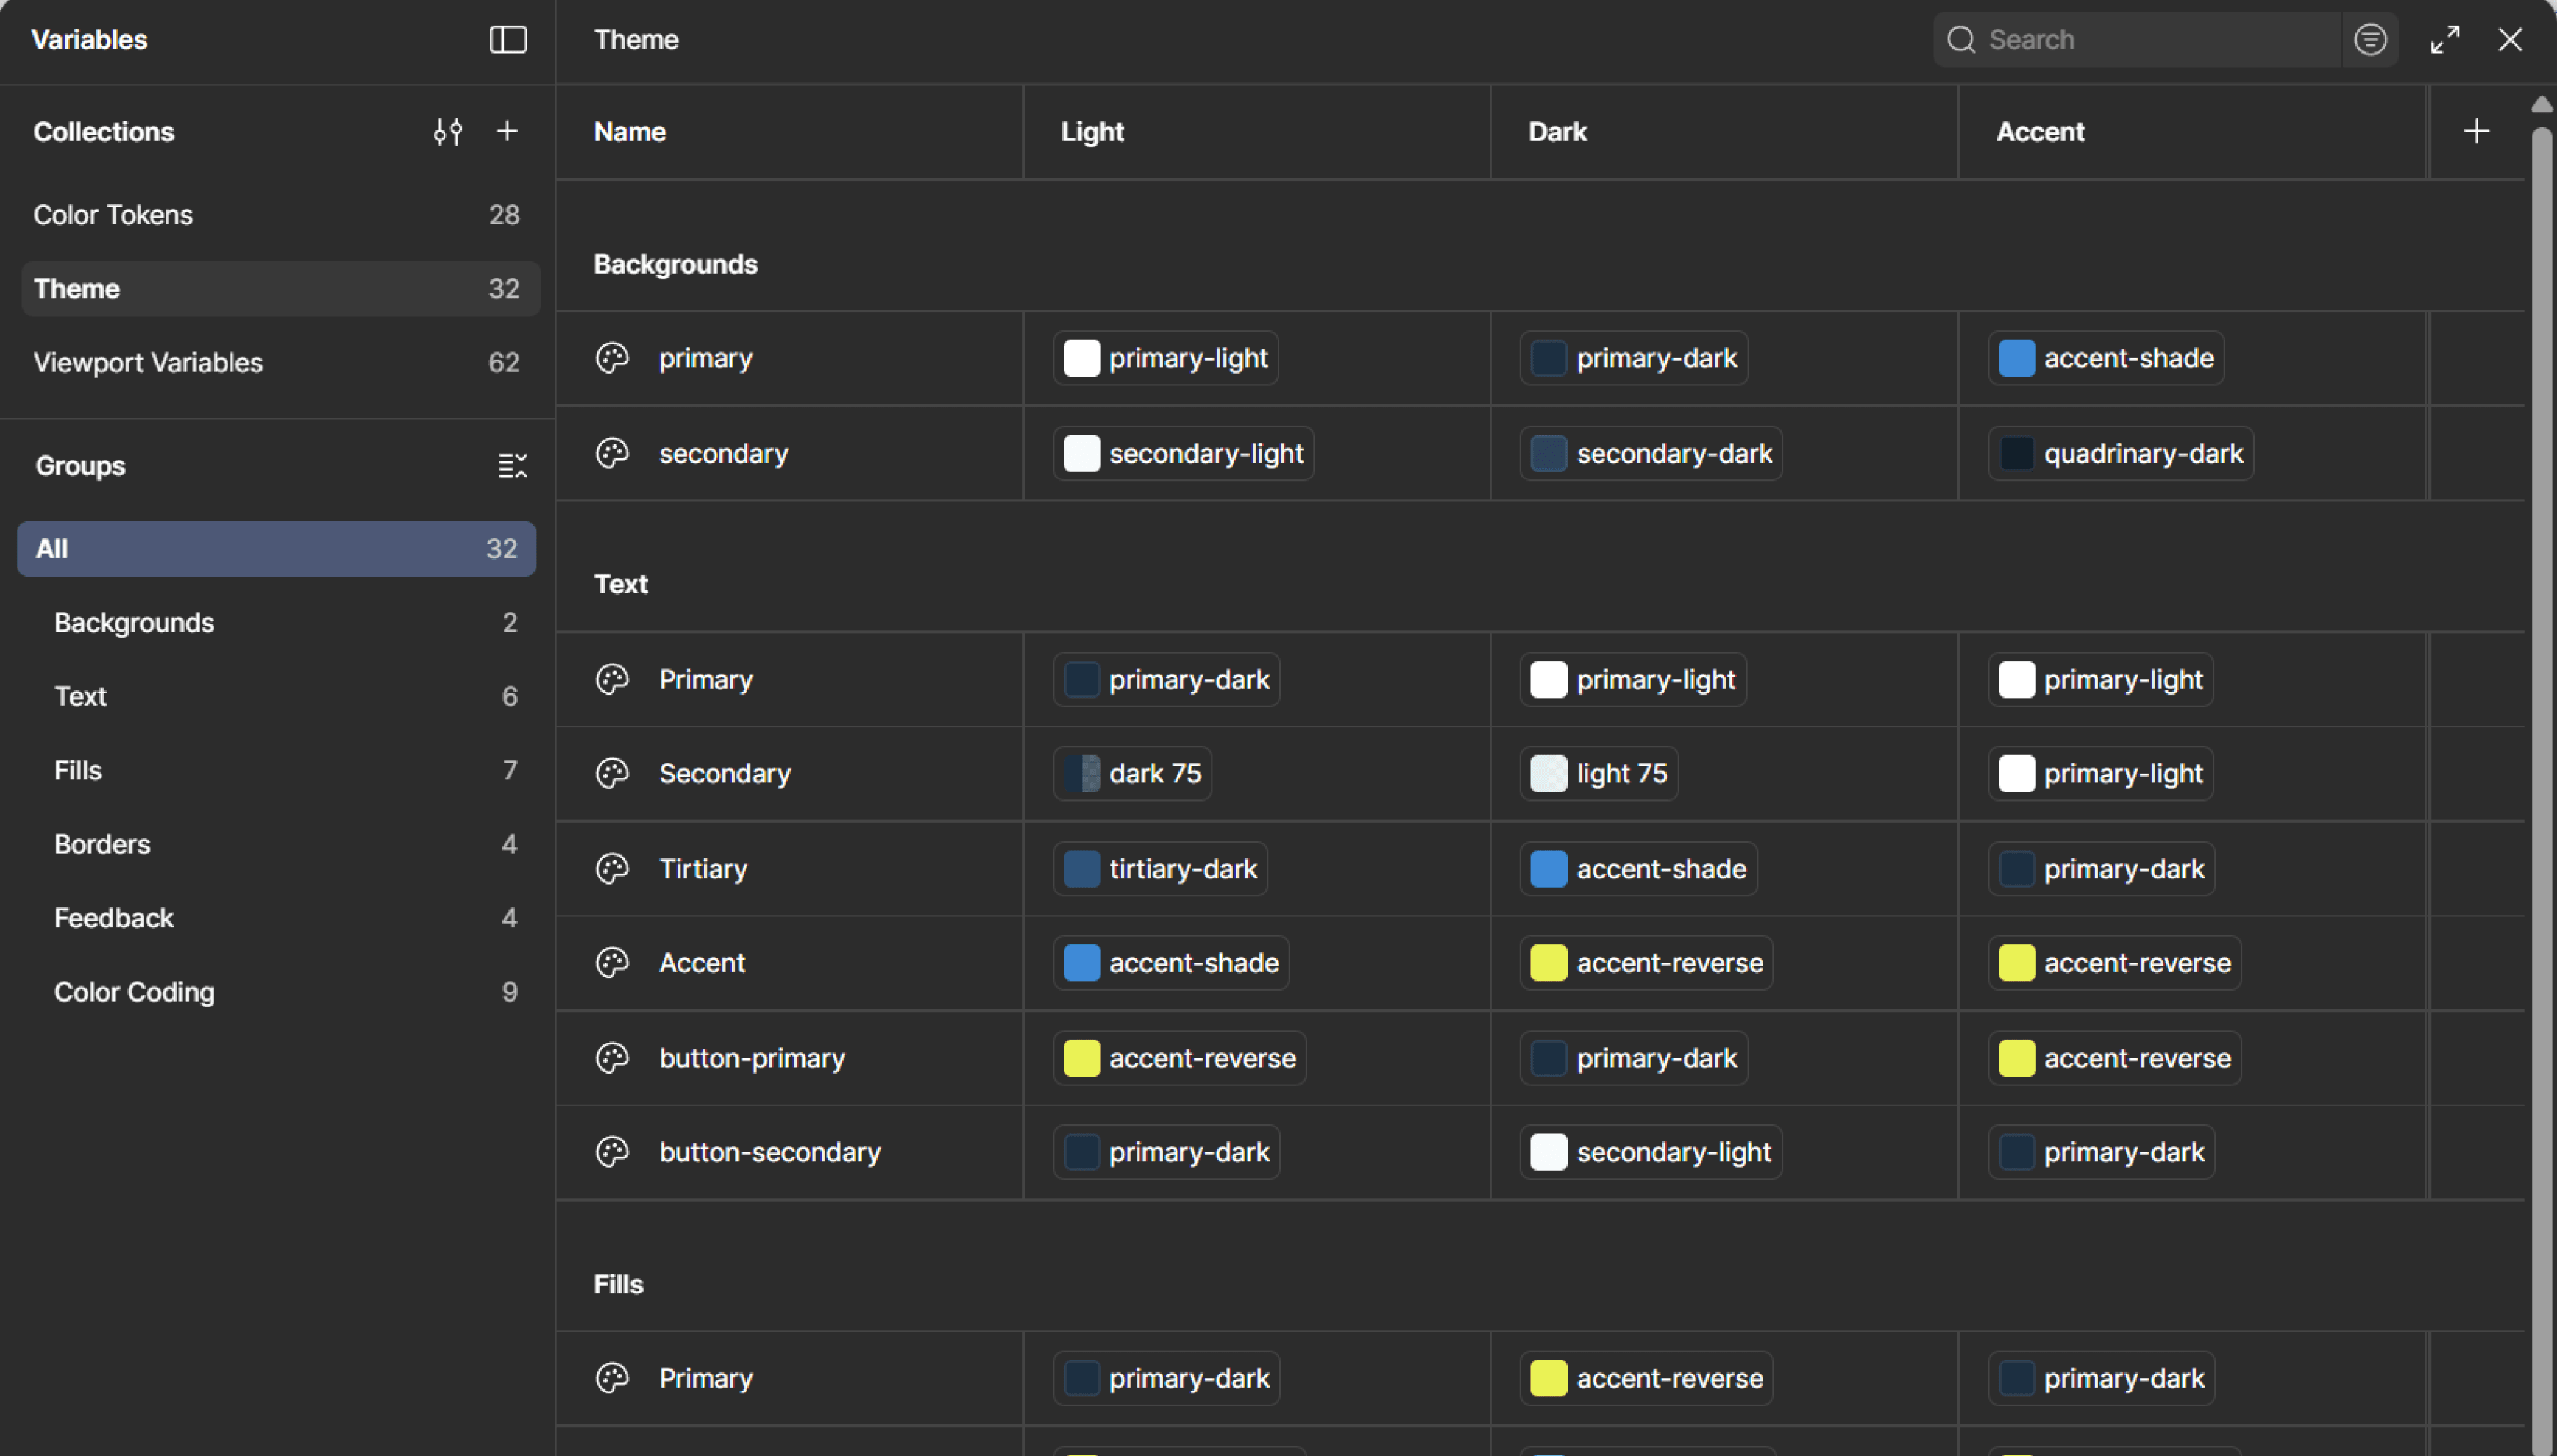Select the Color Coding group
The width and height of the screenshot is (2557, 1456).
134,992
